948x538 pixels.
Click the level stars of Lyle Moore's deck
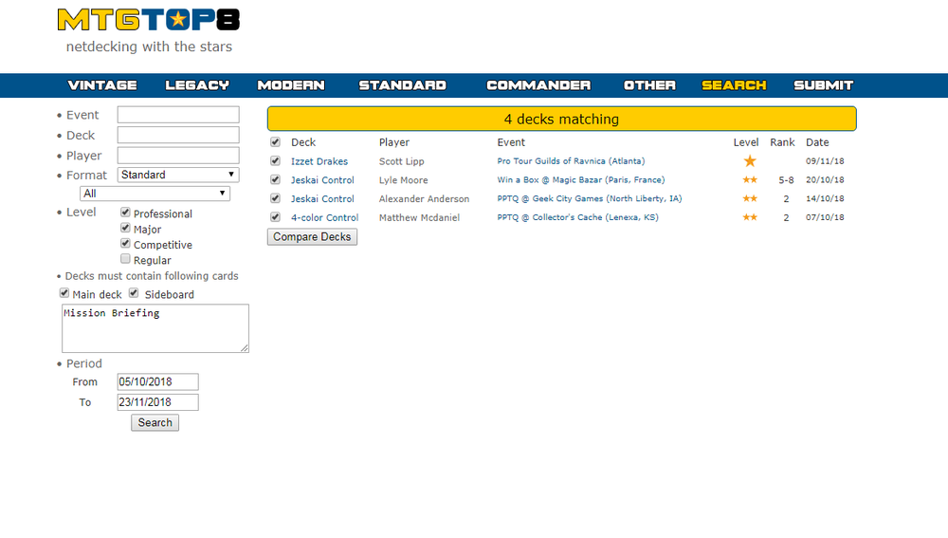750,180
